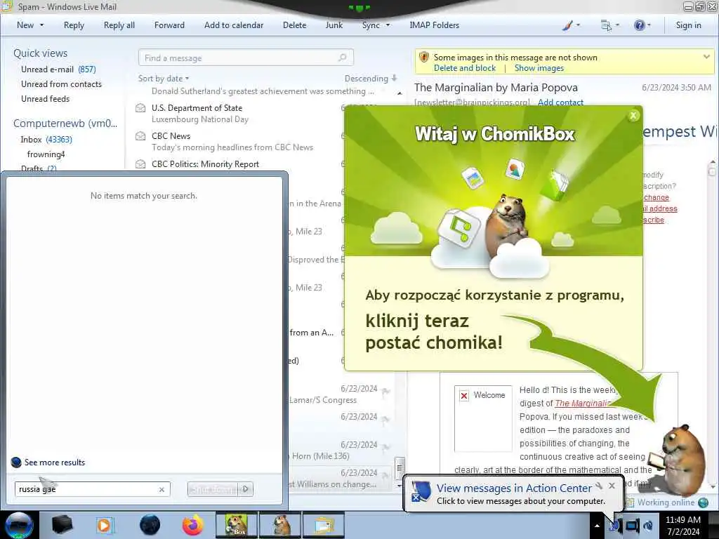Viewport: 719px width, 539px height.
Task: Open the Sort by date dropdown
Action: click(164, 79)
